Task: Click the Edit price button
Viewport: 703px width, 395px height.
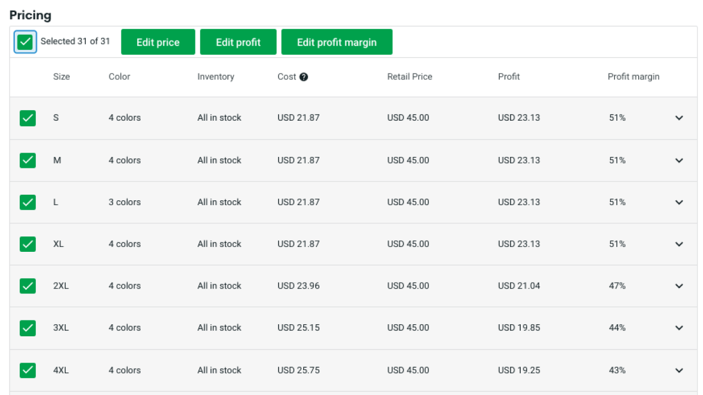Action: coord(158,42)
